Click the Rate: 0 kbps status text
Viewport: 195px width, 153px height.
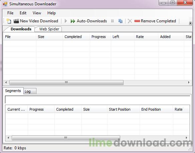click(15, 148)
